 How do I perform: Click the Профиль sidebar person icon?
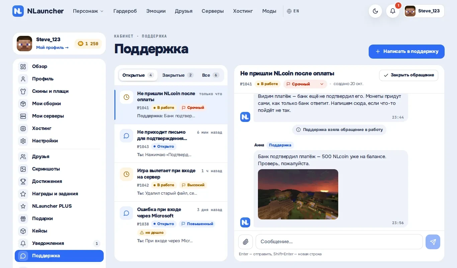23,79
